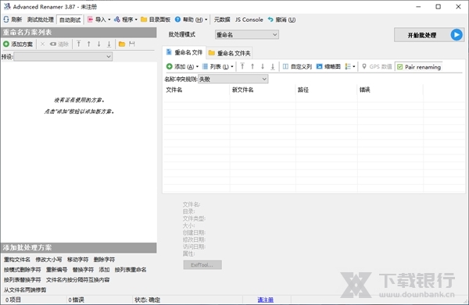Move method to bottom in method list toolbar
The image size is (469, 305).
coord(109,44)
